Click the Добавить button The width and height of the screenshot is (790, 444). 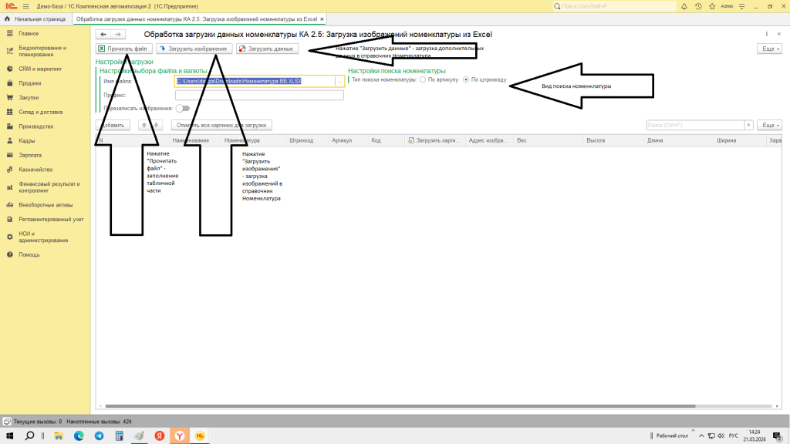click(113, 125)
